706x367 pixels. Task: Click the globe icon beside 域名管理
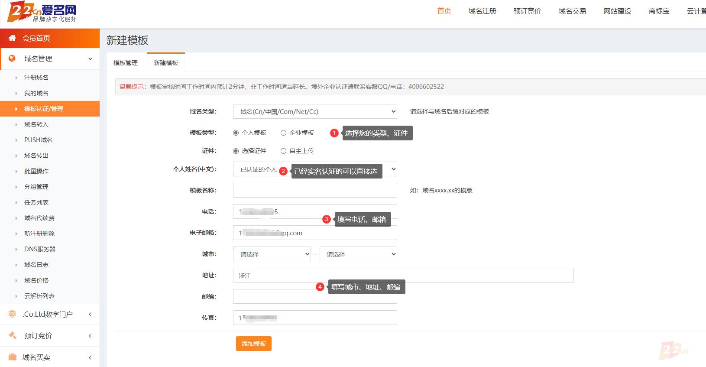[x=12, y=58]
